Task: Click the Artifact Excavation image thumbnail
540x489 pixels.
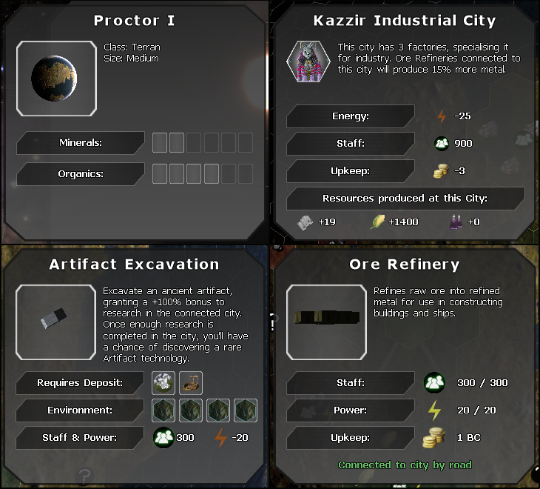Action: point(55,322)
